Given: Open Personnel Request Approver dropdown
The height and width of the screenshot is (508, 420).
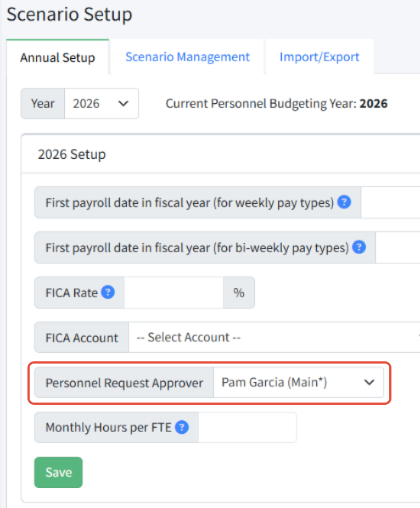Looking at the screenshot, I should pos(298,382).
